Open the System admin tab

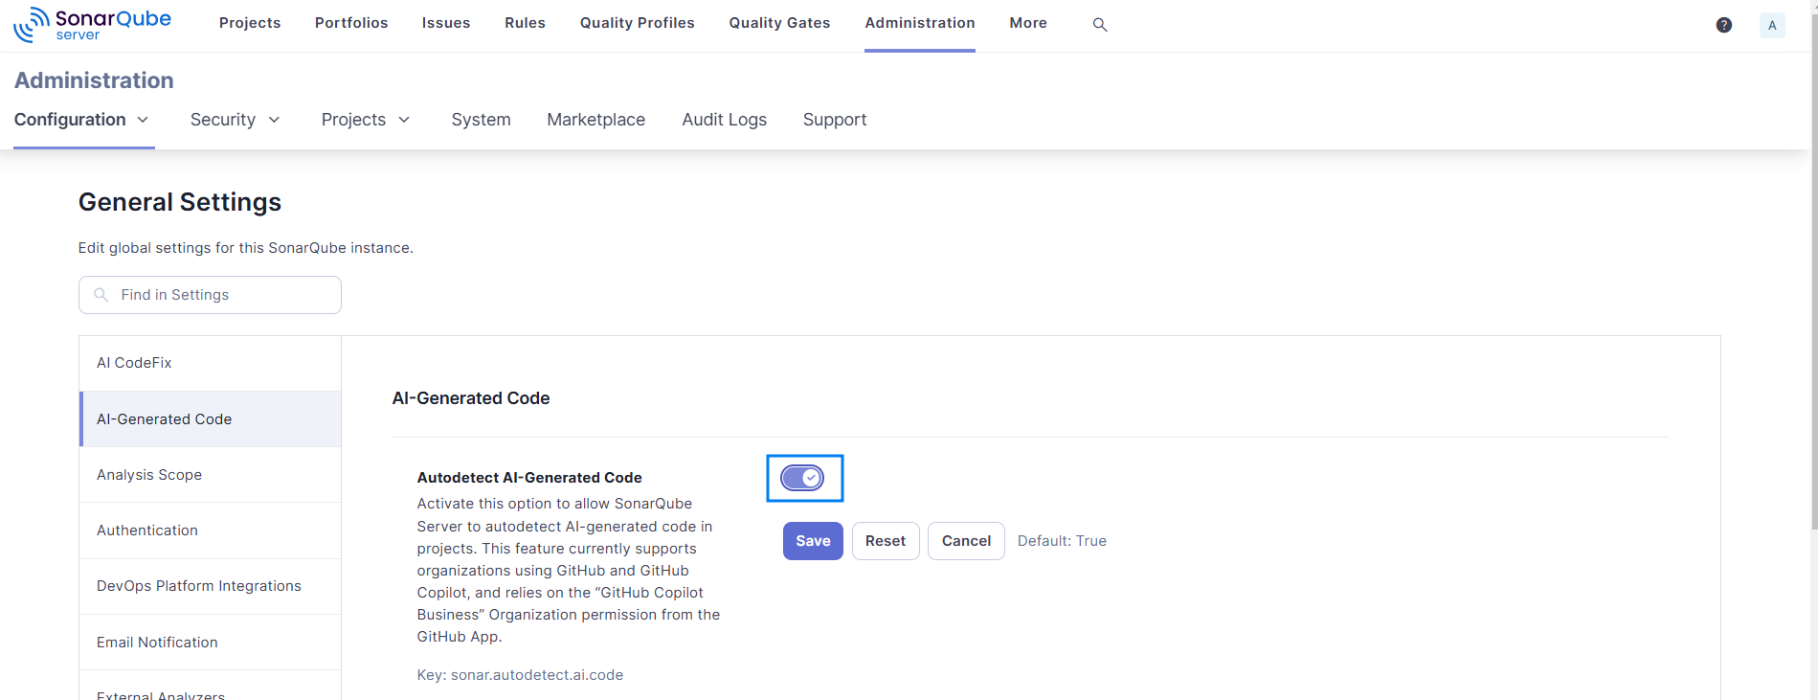coord(481,120)
